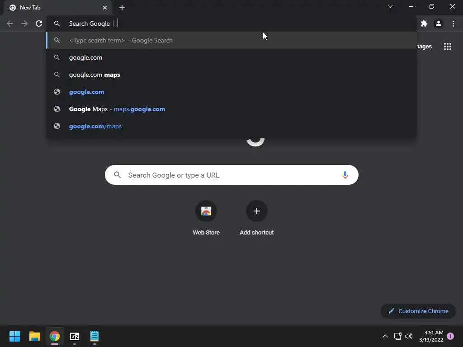Close the New Tab tab

click(105, 8)
